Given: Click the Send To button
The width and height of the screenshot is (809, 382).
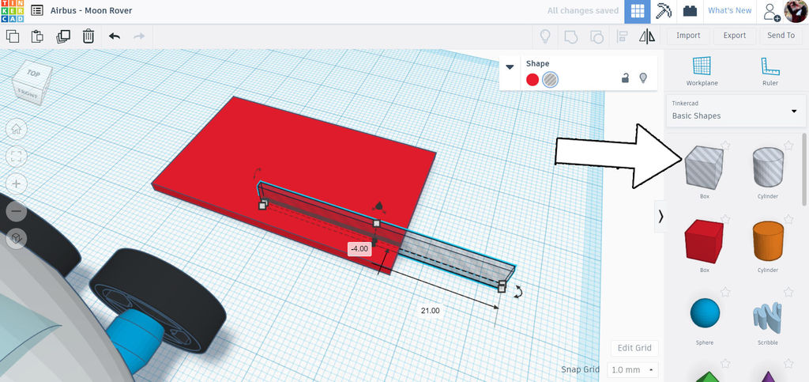Looking at the screenshot, I should tap(781, 36).
